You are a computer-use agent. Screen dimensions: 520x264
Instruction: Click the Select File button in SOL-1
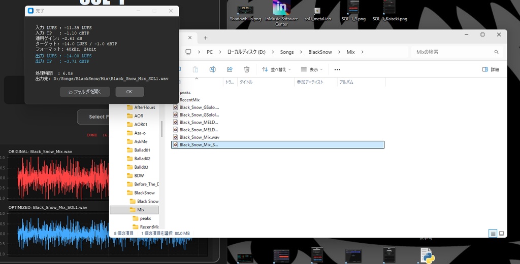pyautogui.click(x=93, y=117)
